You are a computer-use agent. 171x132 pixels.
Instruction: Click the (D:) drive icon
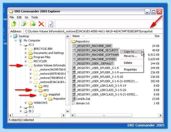tap(26, 107)
